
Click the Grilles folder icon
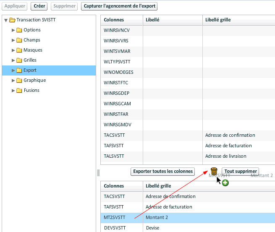19,60
